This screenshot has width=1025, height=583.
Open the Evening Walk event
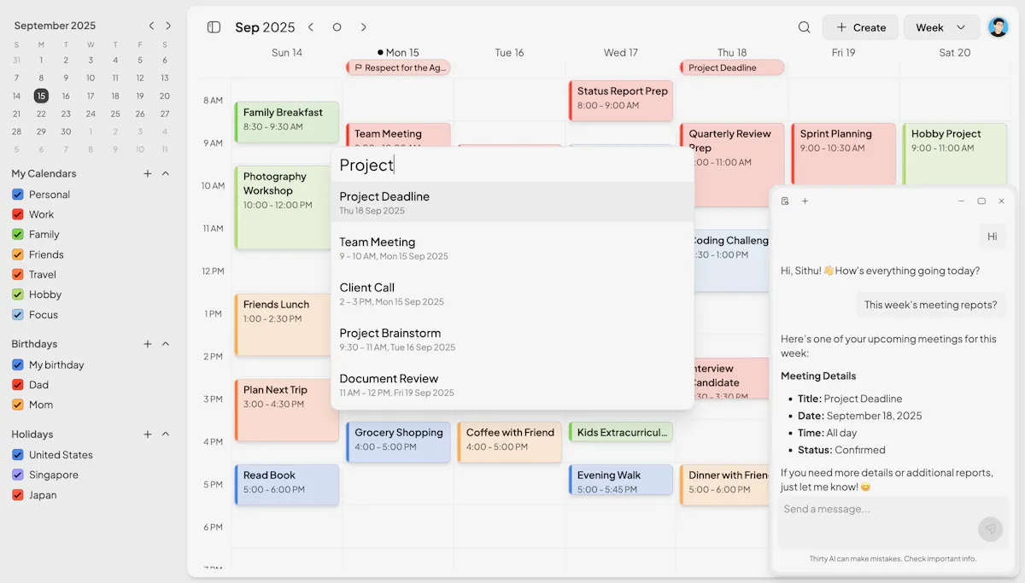pos(621,480)
